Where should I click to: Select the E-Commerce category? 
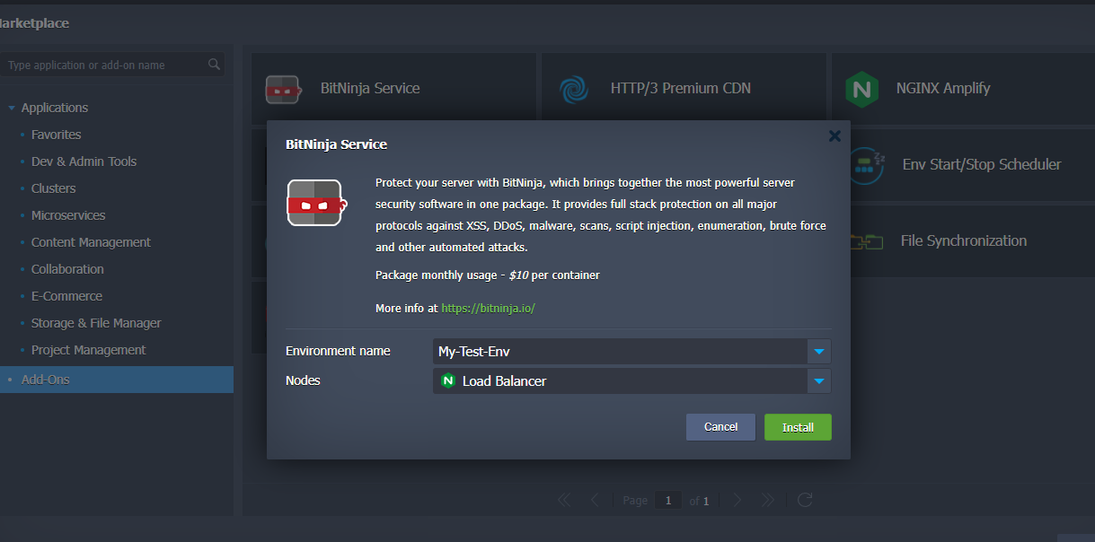66,296
